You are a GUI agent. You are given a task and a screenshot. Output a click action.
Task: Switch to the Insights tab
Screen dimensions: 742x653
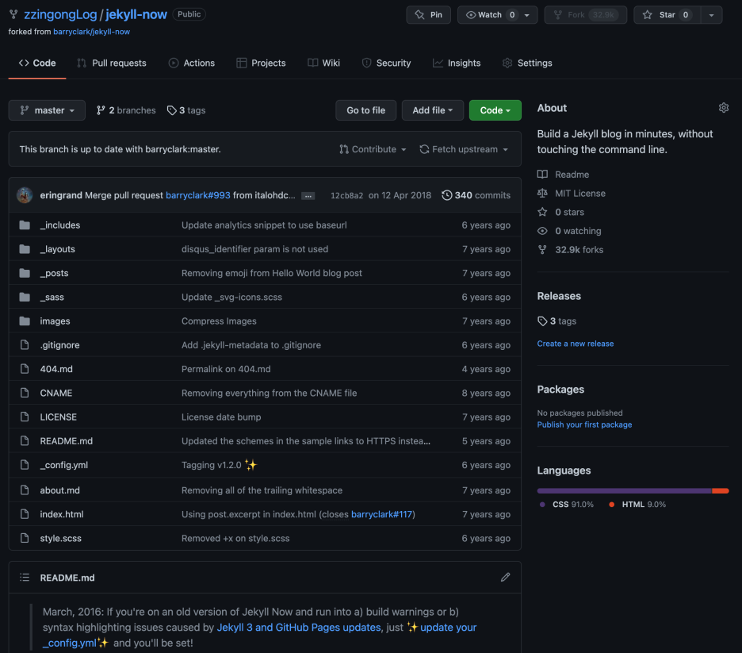(x=457, y=63)
